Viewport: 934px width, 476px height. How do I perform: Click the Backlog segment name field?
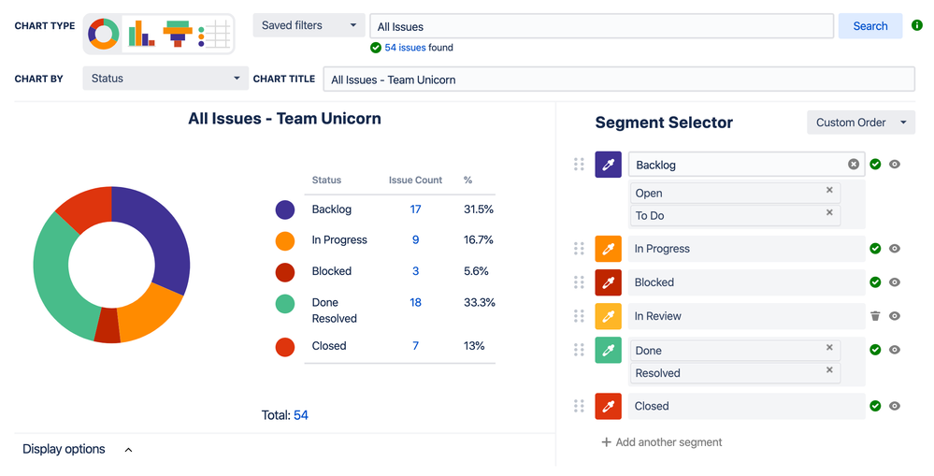[x=746, y=165]
